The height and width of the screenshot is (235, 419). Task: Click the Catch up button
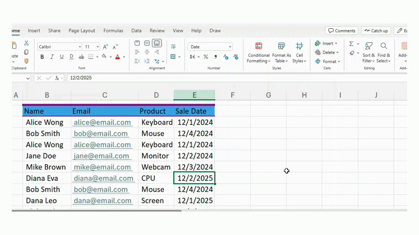click(x=376, y=31)
